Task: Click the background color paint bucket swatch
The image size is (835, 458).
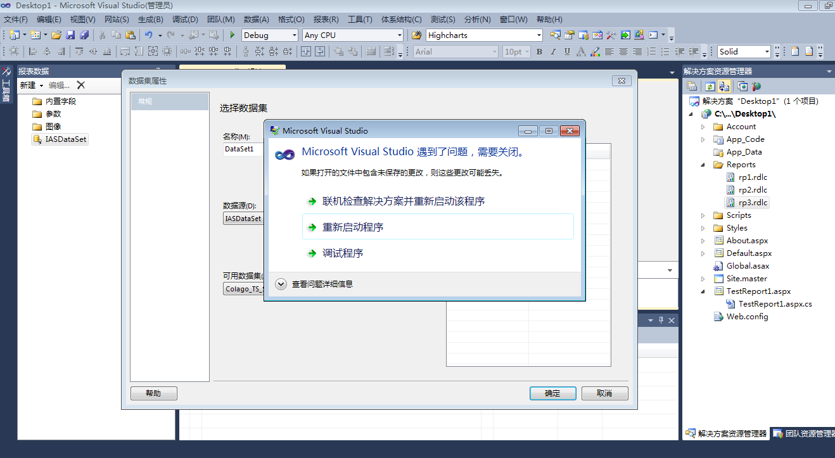Action: coord(595,52)
